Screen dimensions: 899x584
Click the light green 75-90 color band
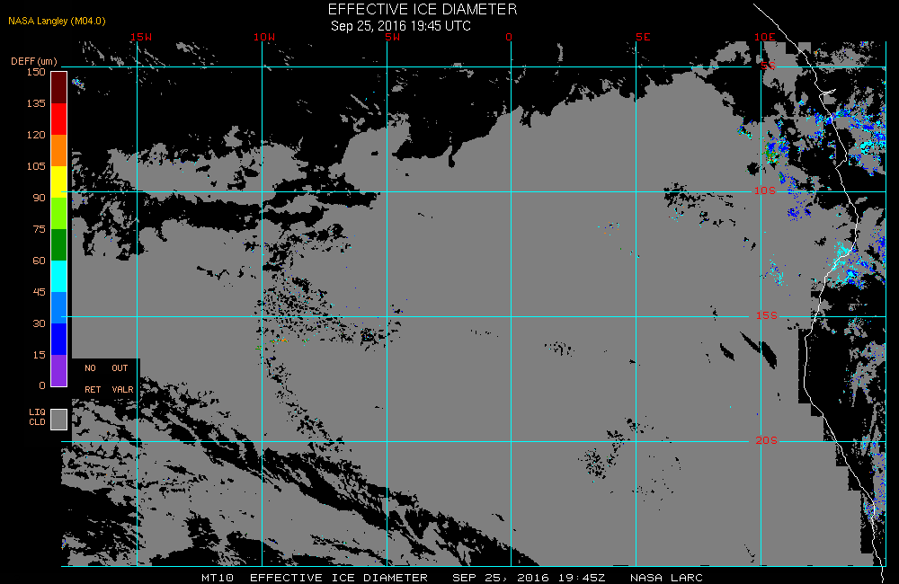[x=59, y=213]
